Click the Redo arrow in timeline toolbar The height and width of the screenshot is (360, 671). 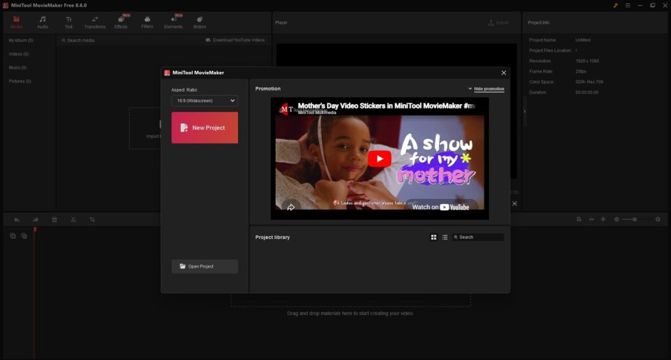coord(35,220)
